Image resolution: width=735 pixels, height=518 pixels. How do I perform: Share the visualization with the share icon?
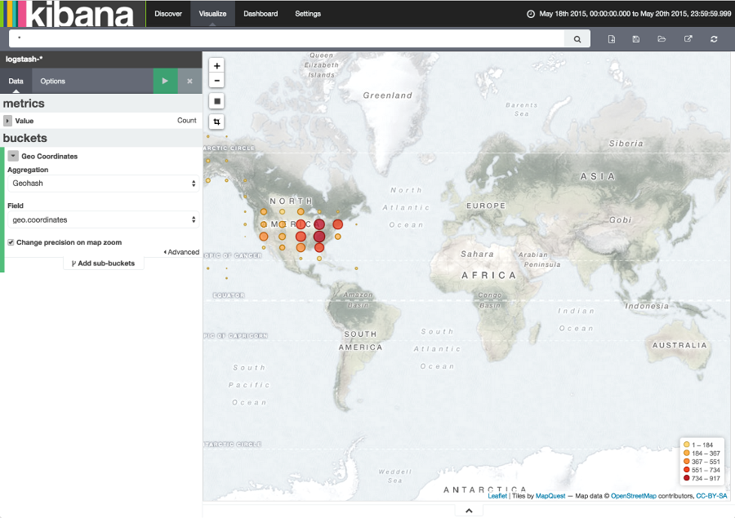687,38
